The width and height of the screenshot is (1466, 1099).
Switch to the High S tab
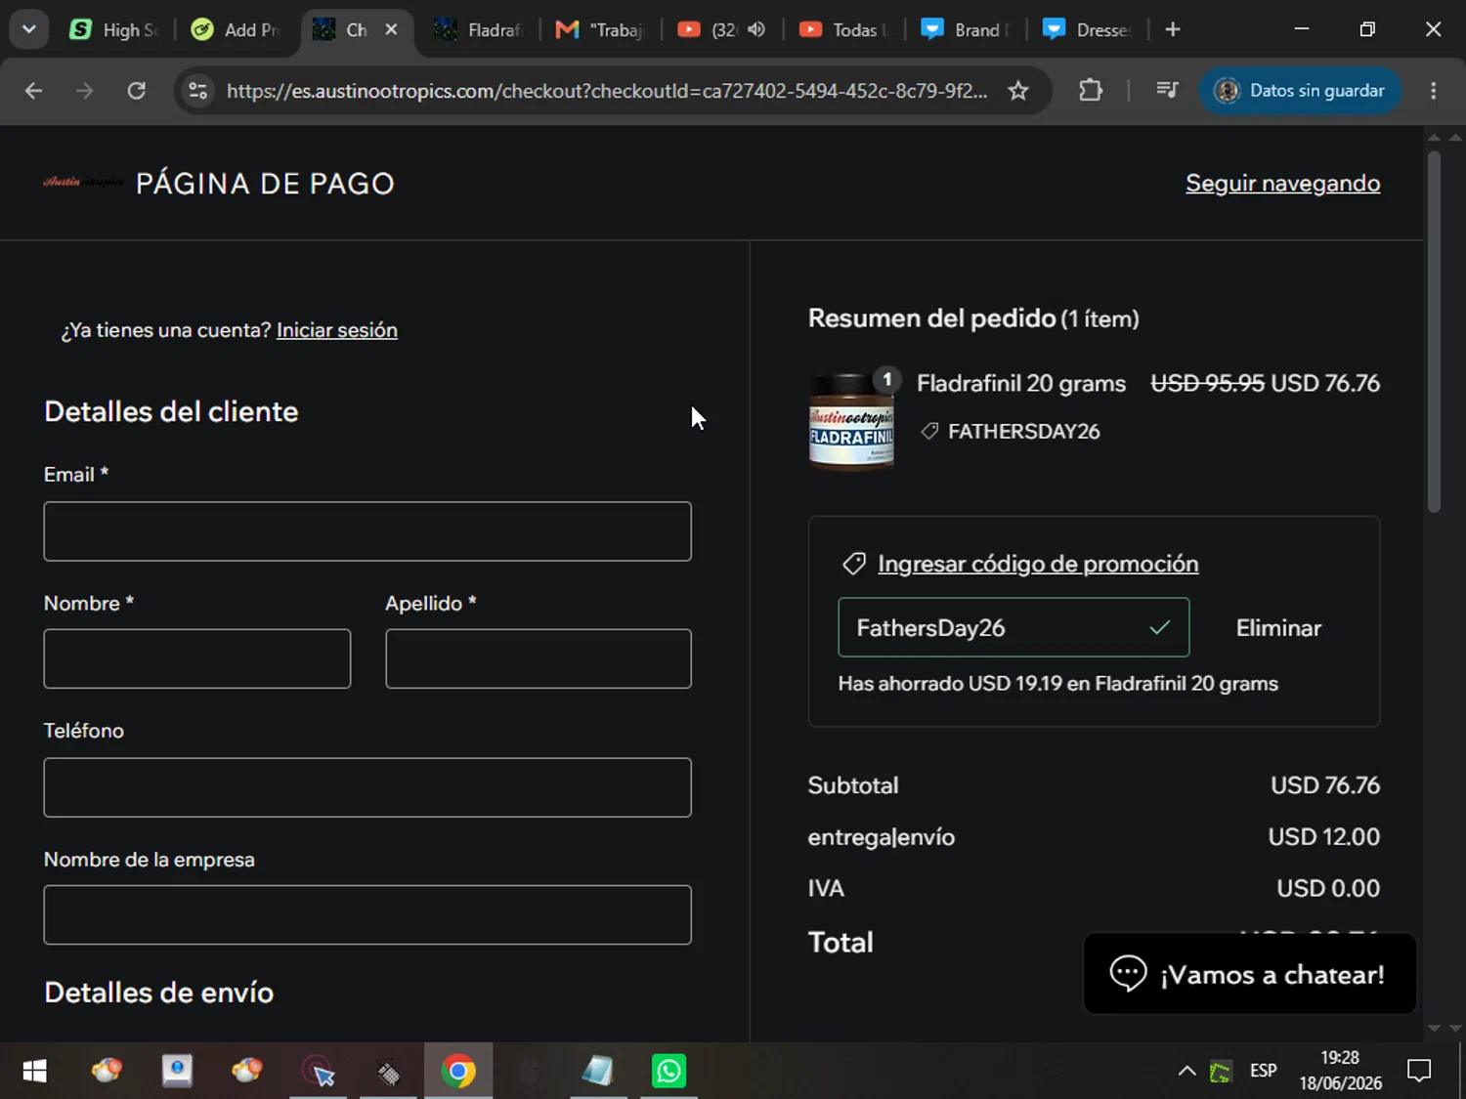pyautogui.click(x=115, y=30)
